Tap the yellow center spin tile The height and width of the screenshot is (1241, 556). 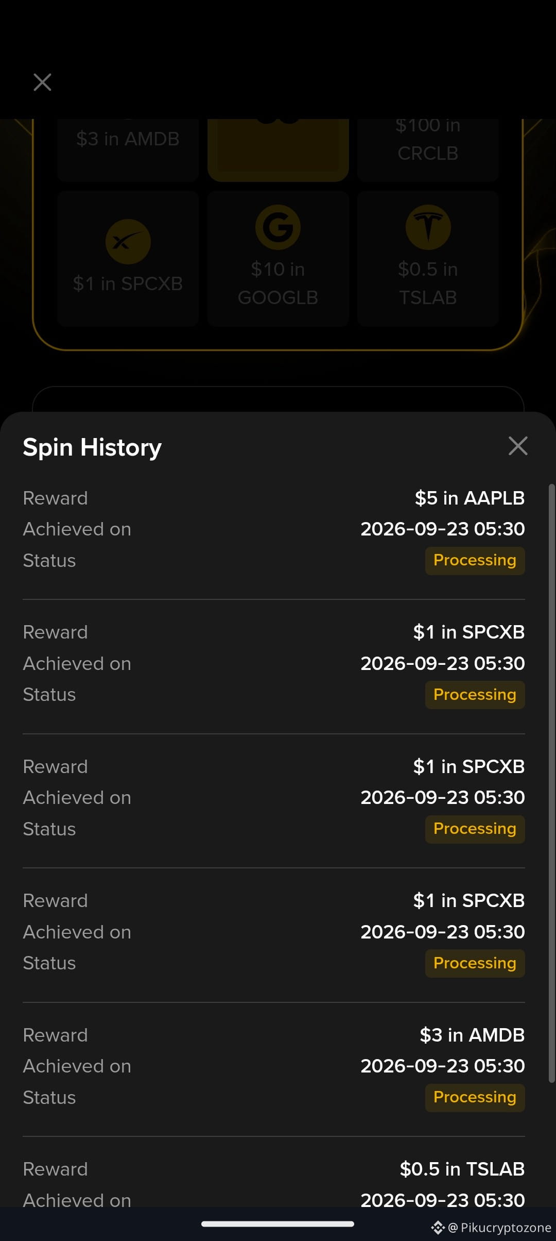pos(278,149)
